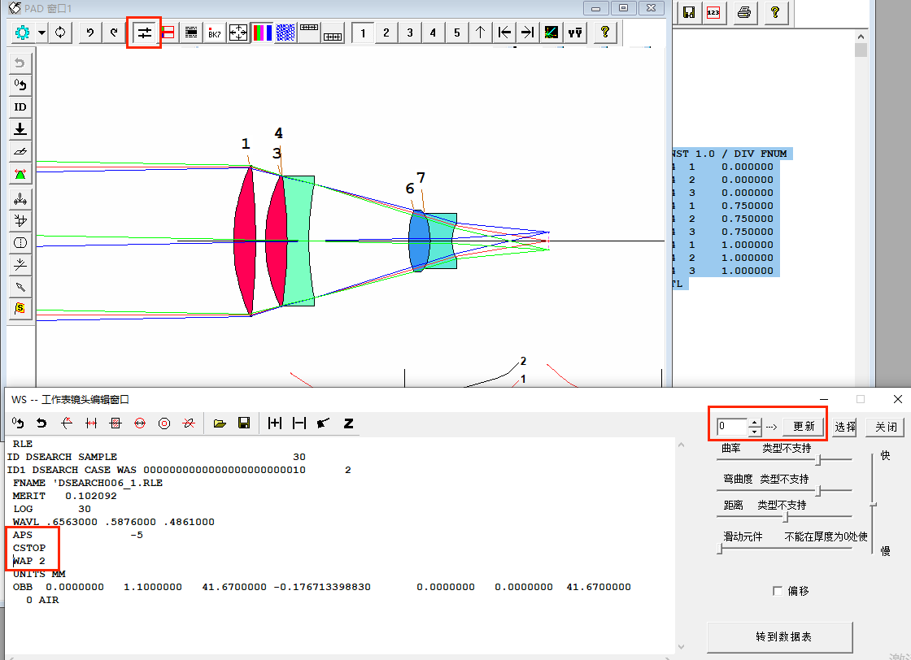Viewport: 911px width, 660px height.
Task: Click the PAD toolbar undo arrow
Action: (x=90, y=33)
